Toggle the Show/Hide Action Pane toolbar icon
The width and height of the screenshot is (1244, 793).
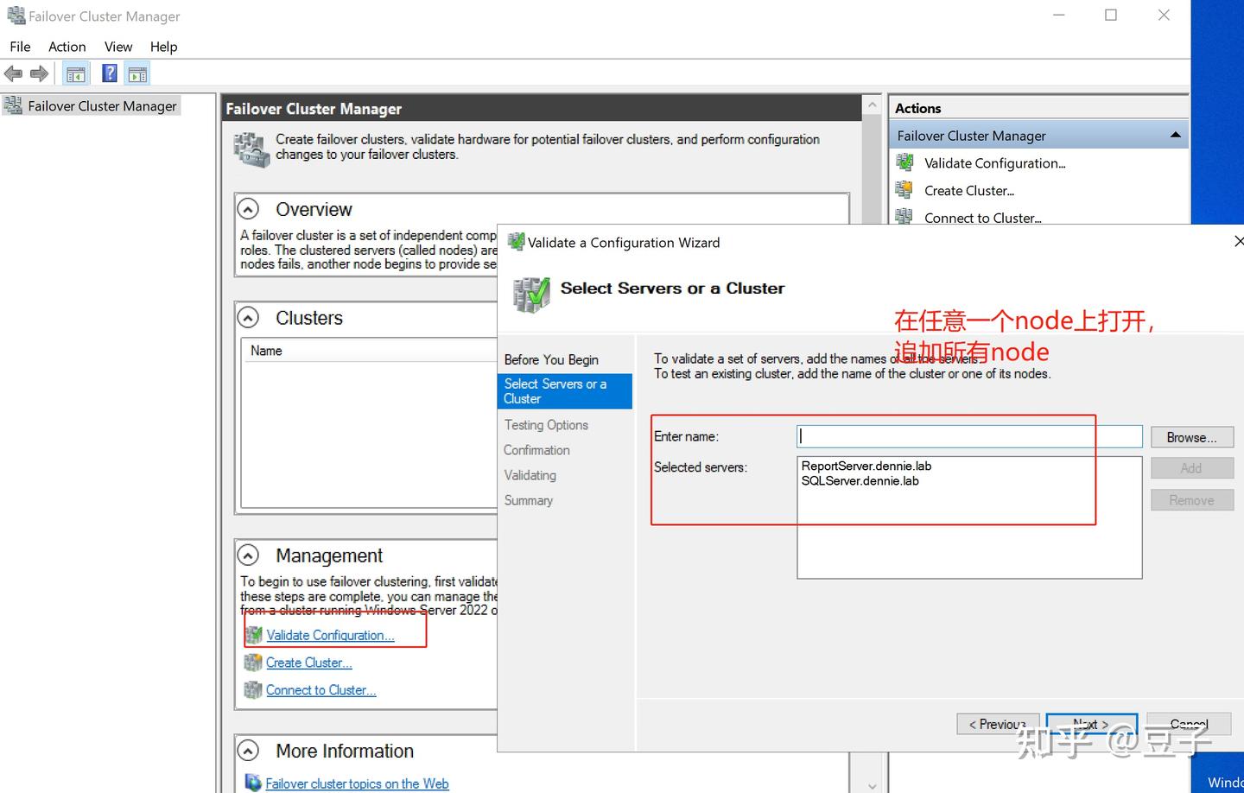point(137,73)
